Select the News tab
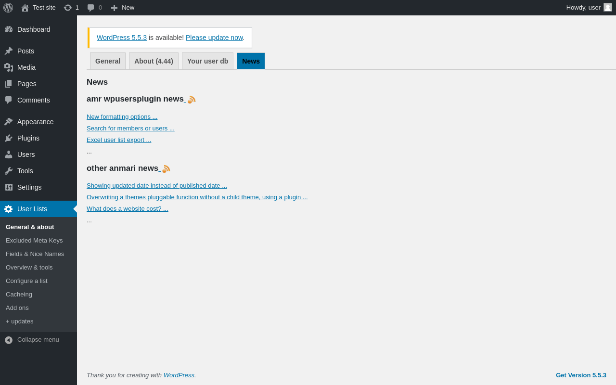 pos(251,61)
